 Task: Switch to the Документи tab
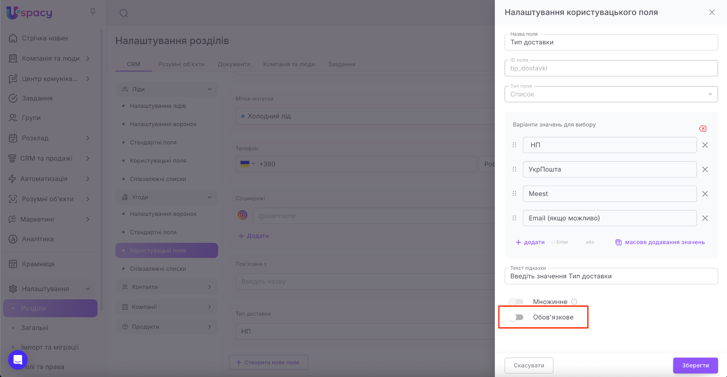coord(234,64)
